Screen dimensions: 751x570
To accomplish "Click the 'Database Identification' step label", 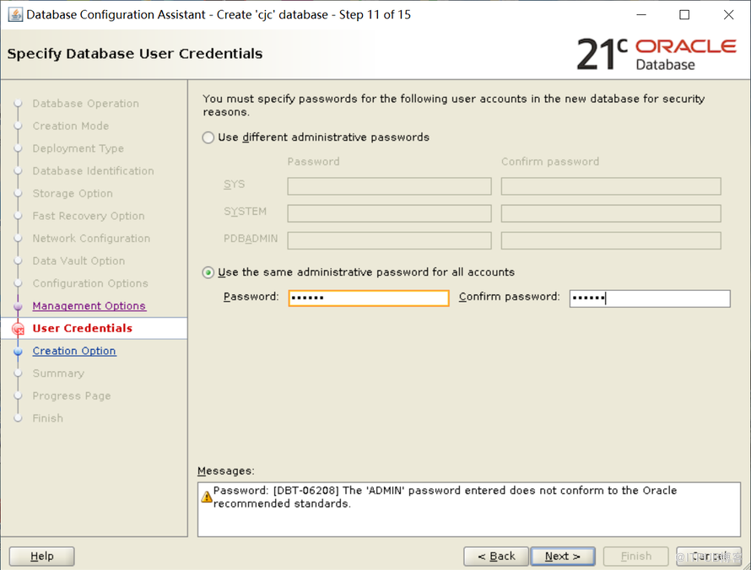I will (x=94, y=171).
